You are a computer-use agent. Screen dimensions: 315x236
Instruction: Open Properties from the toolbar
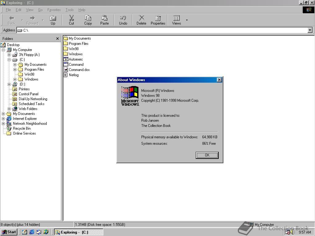click(158, 20)
